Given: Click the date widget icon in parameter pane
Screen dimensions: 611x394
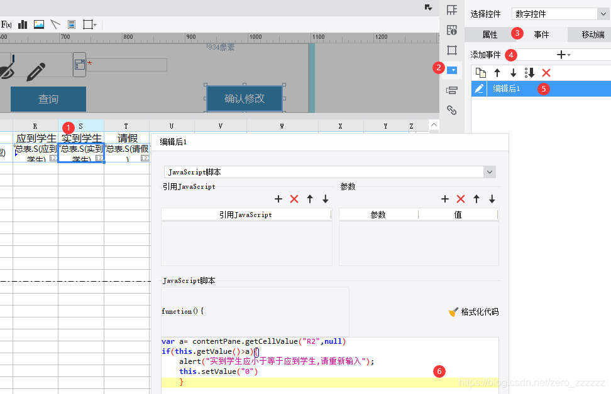Looking at the screenshot, I should point(79,65).
